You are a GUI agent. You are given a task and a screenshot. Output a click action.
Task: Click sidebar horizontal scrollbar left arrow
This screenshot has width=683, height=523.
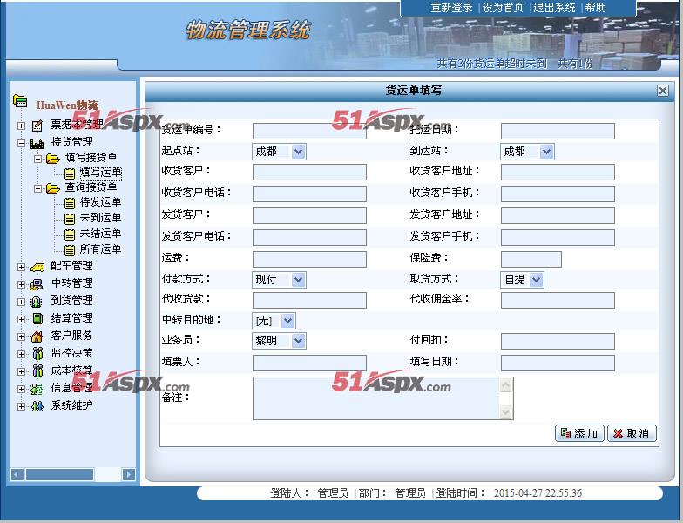point(17,474)
